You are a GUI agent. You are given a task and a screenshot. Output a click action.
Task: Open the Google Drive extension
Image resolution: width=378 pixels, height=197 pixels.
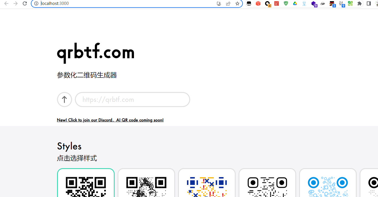coord(295,3)
